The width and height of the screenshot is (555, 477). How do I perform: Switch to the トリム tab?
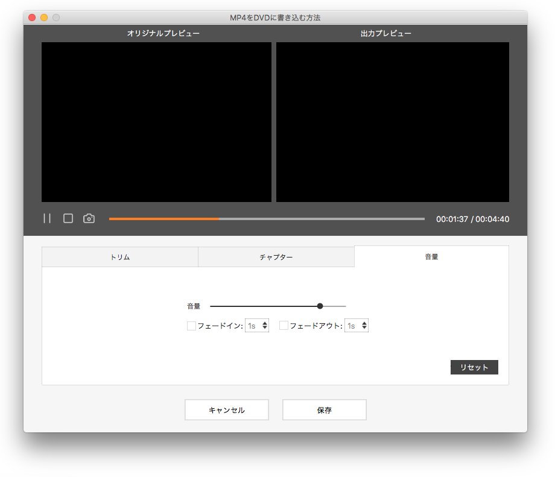pyautogui.click(x=120, y=257)
